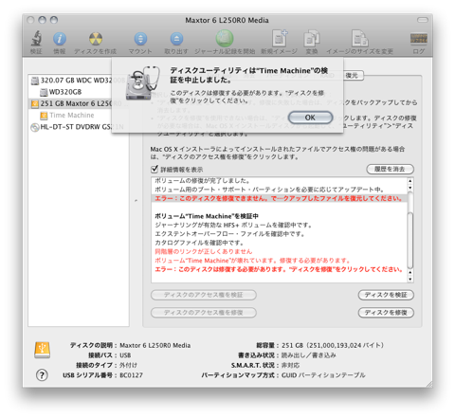This screenshot has height=418, width=455.
Task: Open the ログ log icon
Action: click(419, 39)
